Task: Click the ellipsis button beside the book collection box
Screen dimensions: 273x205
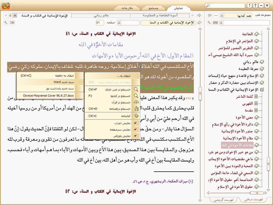Action: click(x=216, y=16)
